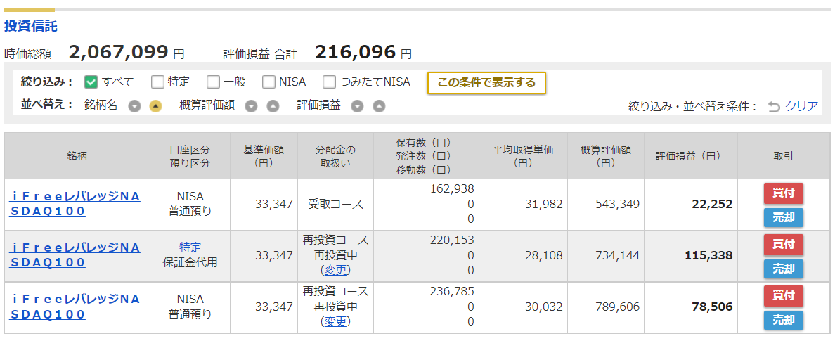Click the 絞り込み・並べ替え条件 label
This screenshot has width=835, height=341.
pyautogui.click(x=693, y=107)
